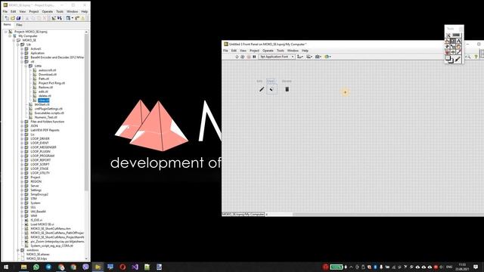Image resolution: width=484 pixels, height=272 pixels.
Task: Switch to the Files tab in Project Explorer
Action: tap(19, 25)
